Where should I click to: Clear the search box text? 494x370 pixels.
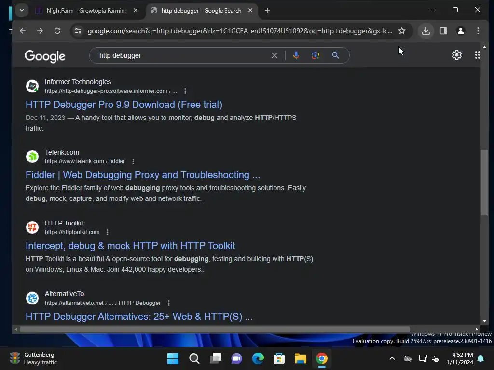[x=274, y=55]
